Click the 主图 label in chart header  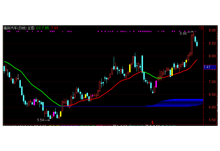click(x=31, y=28)
